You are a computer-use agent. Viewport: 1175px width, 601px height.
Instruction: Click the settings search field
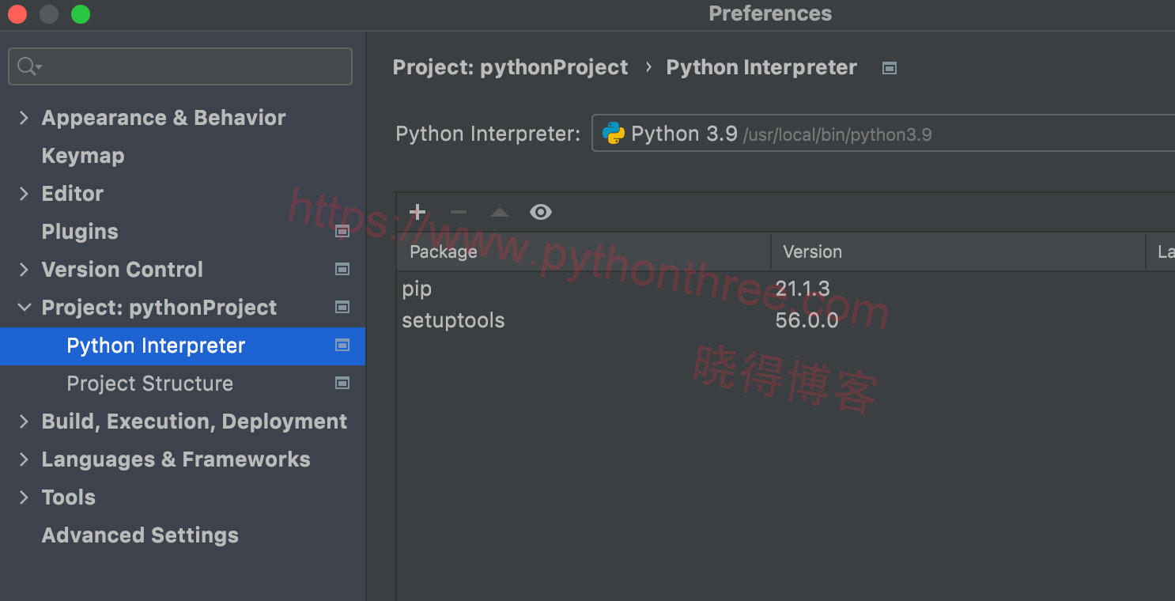[180, 66]
